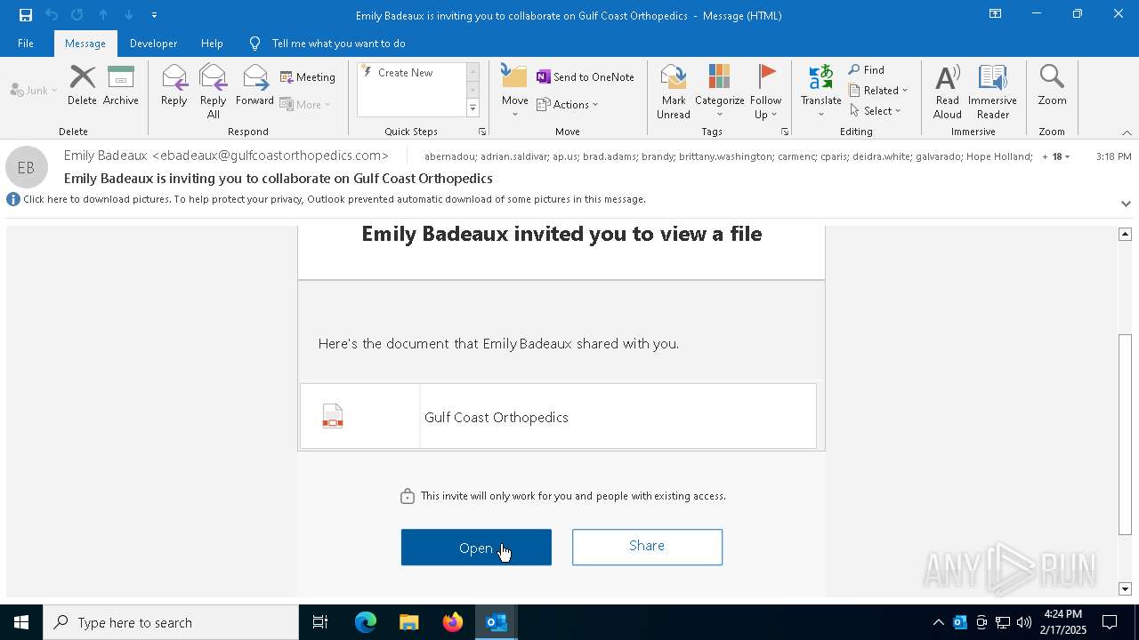This screenshot has width=1139, height=640.
Task: Forward this email
Action: click(x=254, y=85)
